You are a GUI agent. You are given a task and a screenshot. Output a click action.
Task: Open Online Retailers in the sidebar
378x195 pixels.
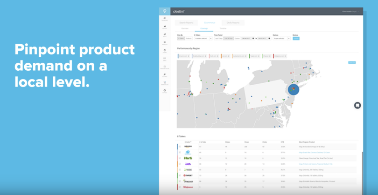click(x=165, y=67)
